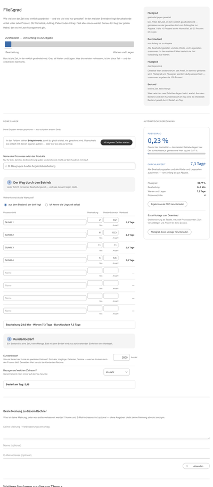The image size is (213, 487).
Task: Click the step 2 circle icon beside 'Kundenbedarf'
Action: coord(9,339)
